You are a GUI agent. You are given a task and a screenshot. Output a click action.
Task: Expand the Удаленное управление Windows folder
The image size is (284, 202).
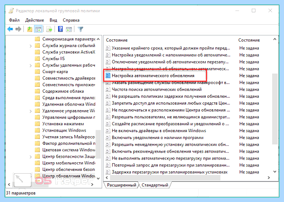point(31,111)
